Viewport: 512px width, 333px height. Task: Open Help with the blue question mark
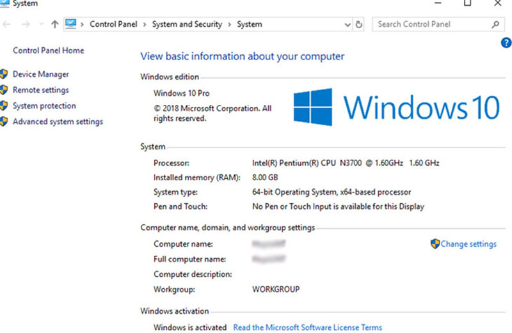click(506, 43)
